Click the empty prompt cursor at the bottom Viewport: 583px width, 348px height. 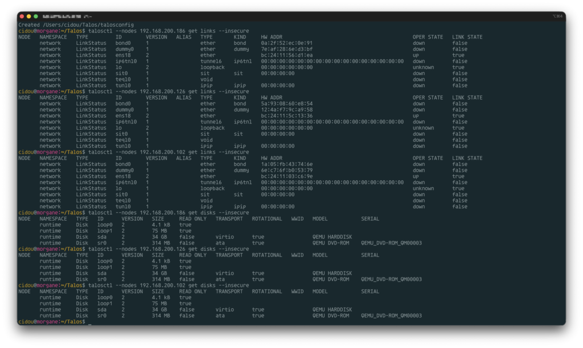coord(89,322)
